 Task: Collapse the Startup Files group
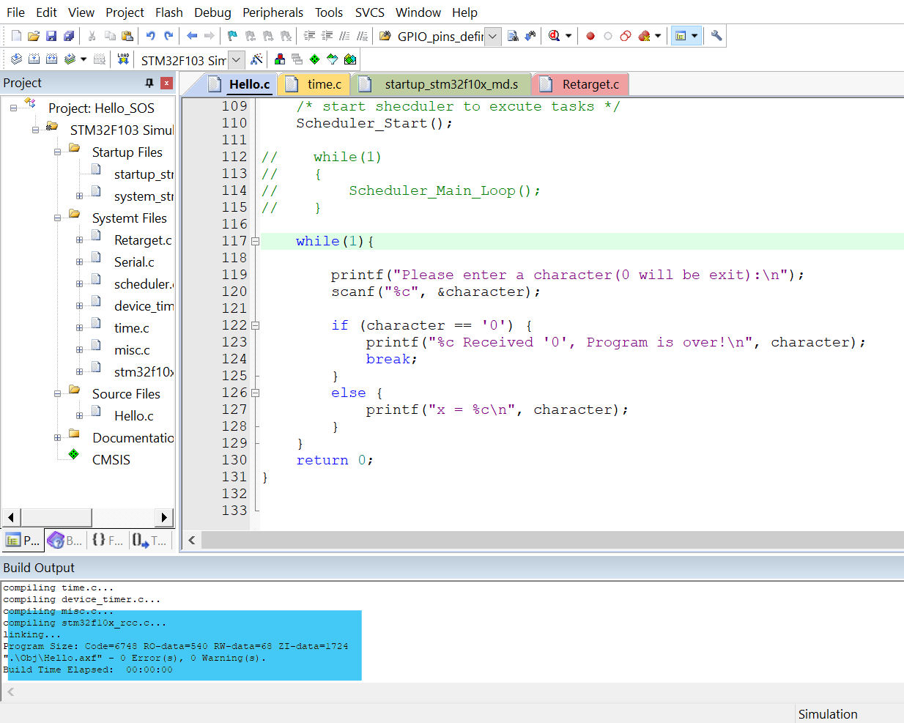[x=57, y=152]
